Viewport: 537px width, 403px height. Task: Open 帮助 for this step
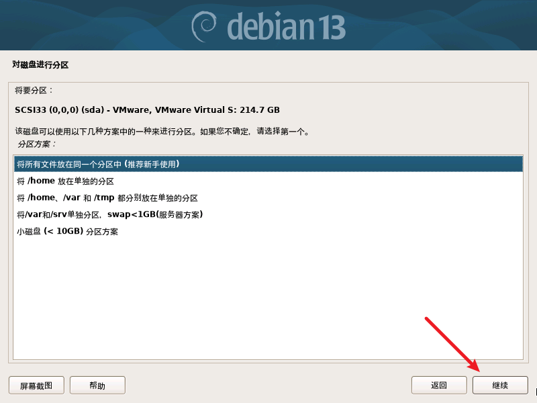(x=97, y=385)
